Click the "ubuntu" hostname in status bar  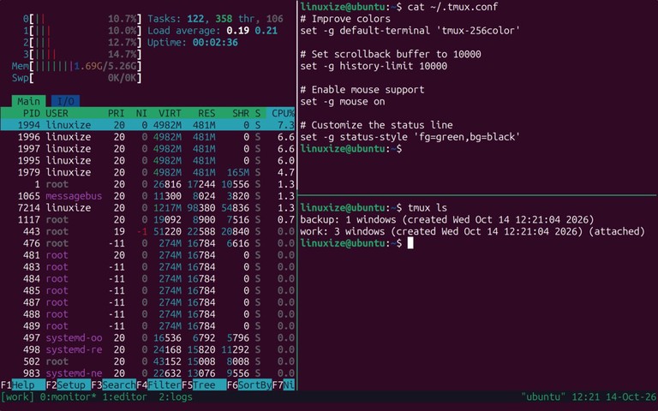tap(543, 396)
